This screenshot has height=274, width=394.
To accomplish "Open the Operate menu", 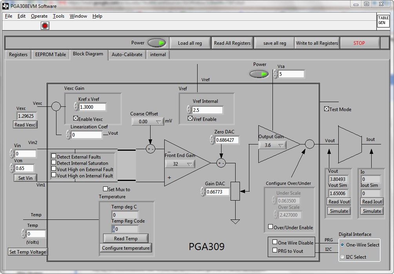I will pyautogui.click(x=39, y=16).
